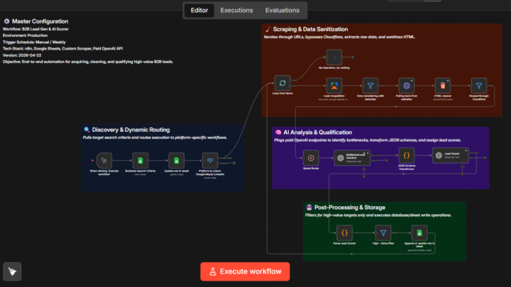511x287 pixels.
Task: Click the High-Value filter node
Action: pyautogui.click(x=383, y=233)
